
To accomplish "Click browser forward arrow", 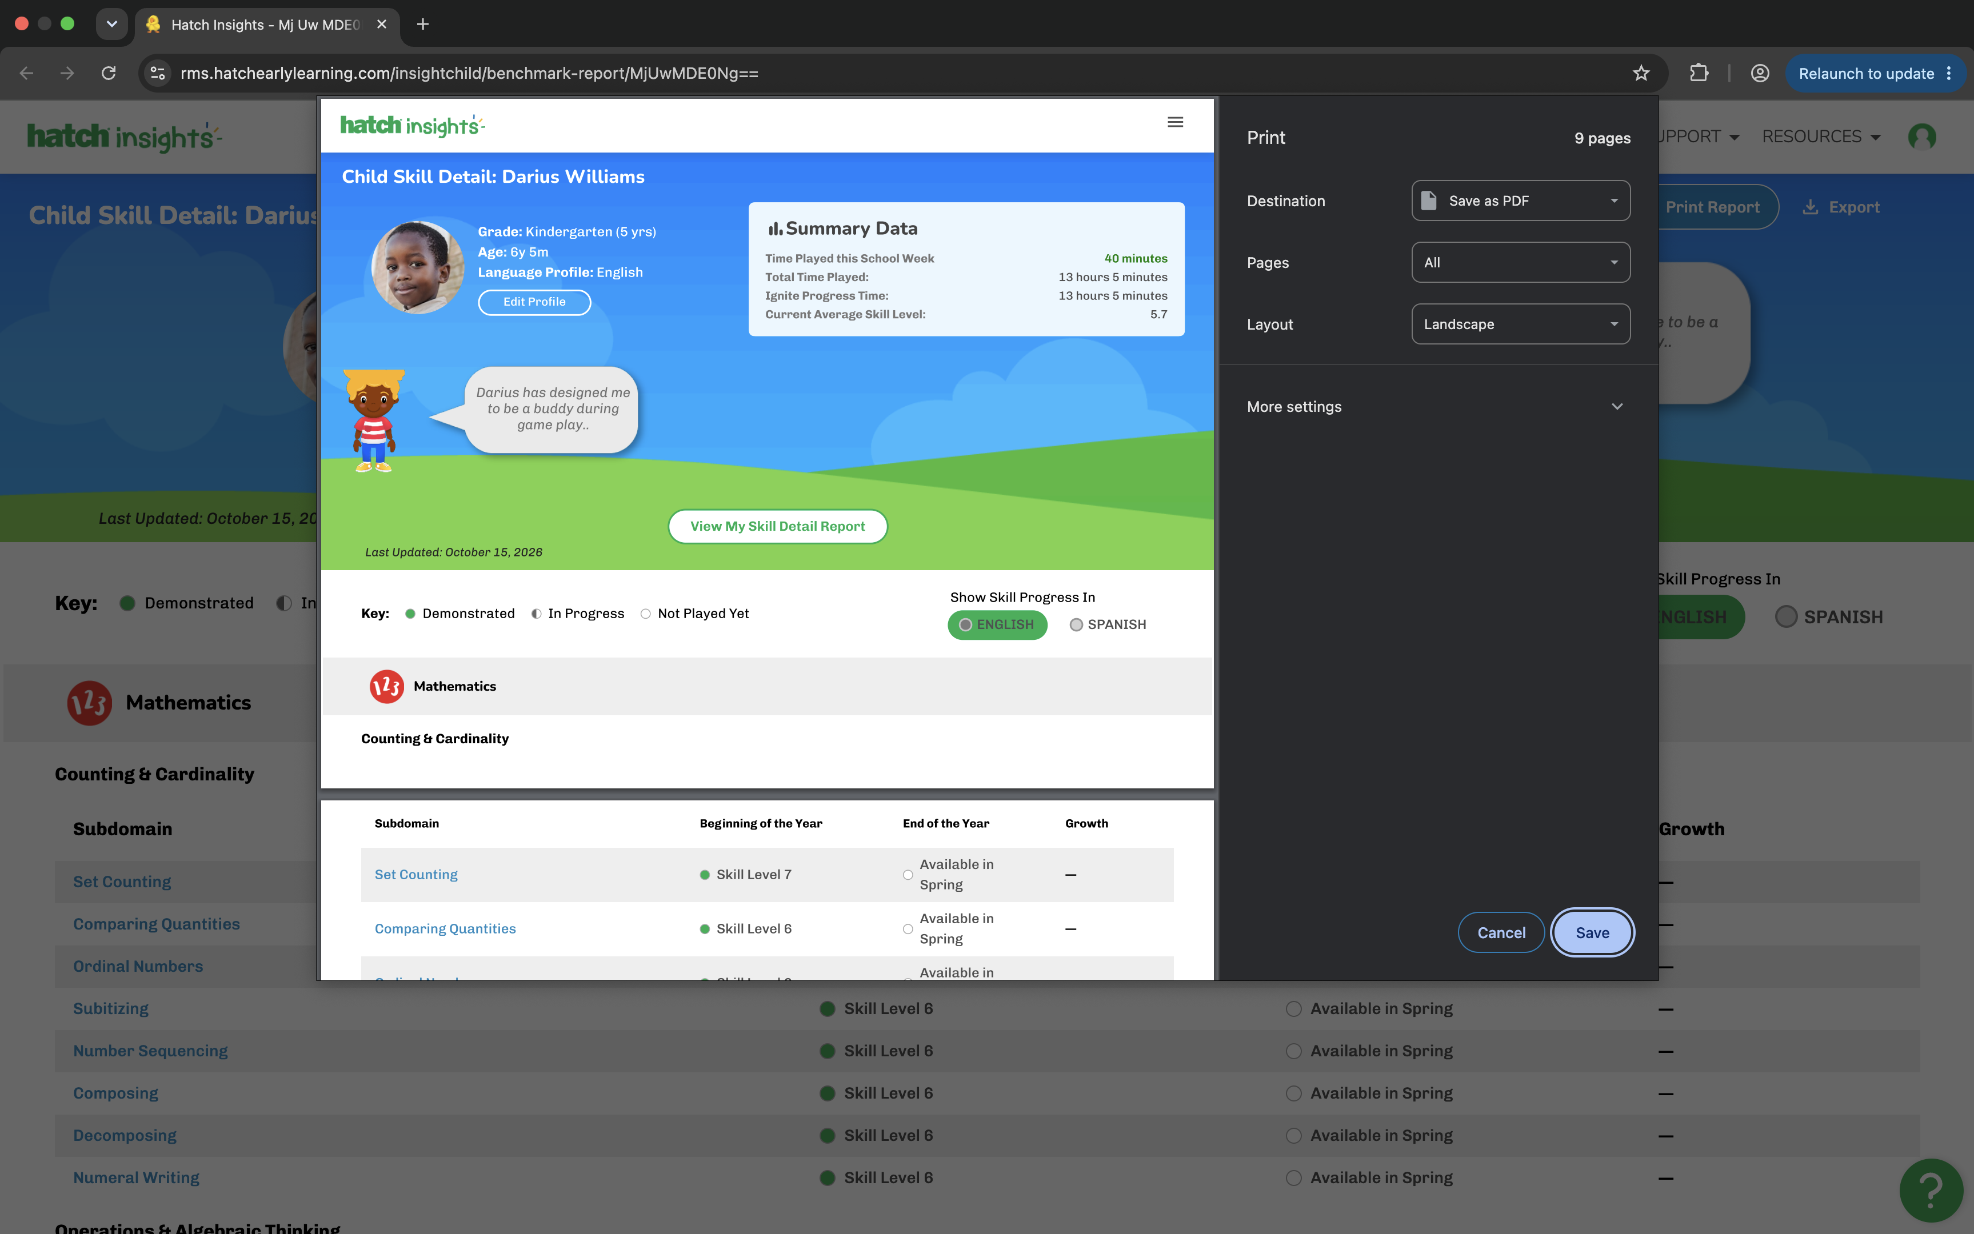I will pyautogui.click(x=67, y=74).
